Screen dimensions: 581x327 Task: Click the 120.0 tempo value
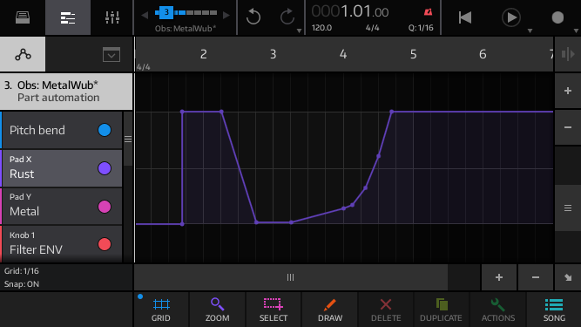[x=321, y=28]
